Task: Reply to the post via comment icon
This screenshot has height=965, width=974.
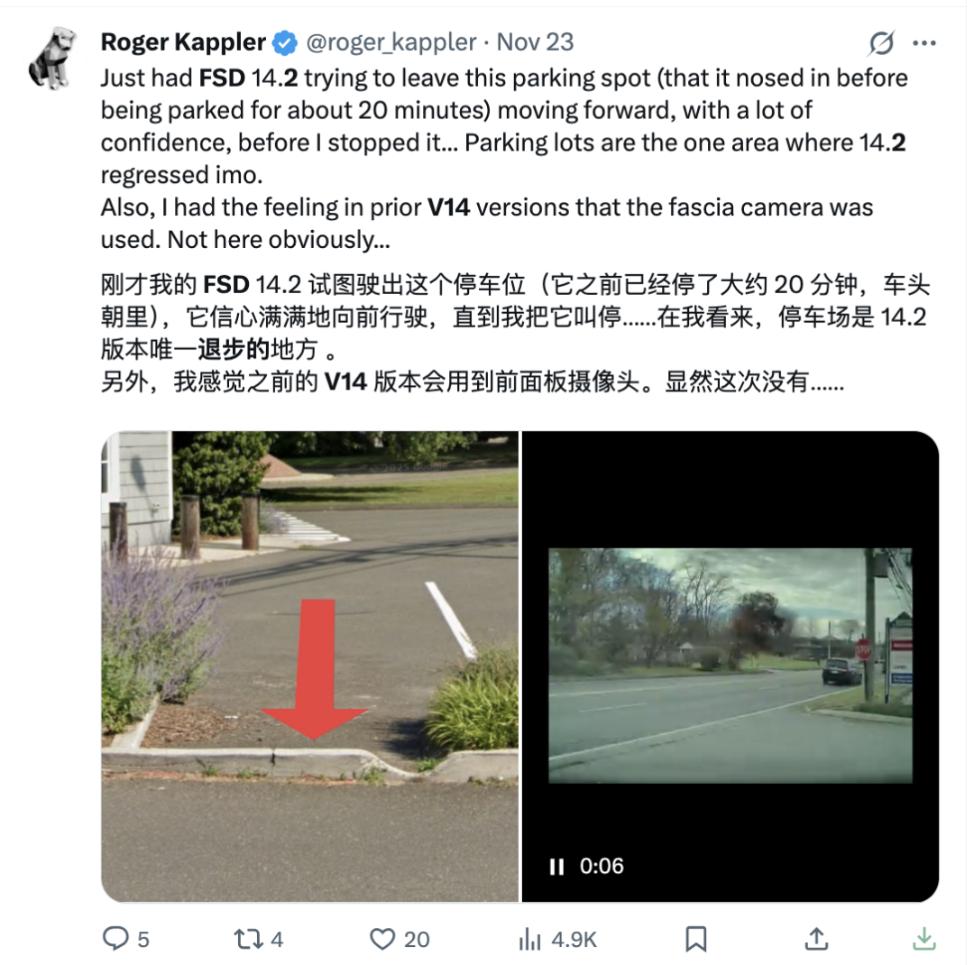Action: (115, 938)
